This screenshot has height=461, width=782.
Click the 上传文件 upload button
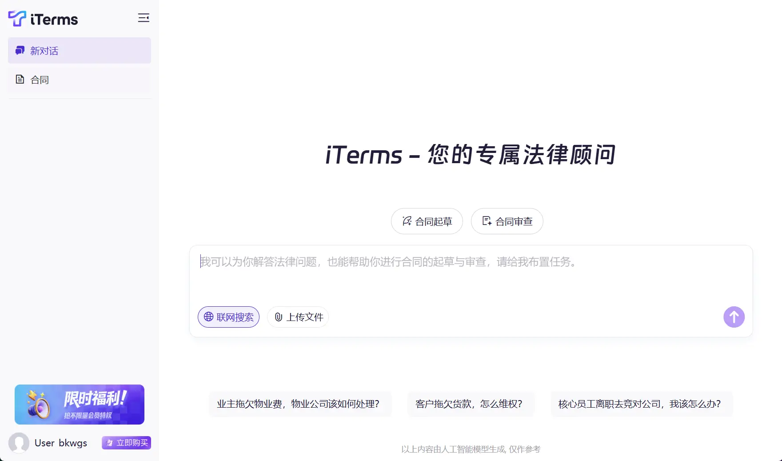click(x=298, y=317)
